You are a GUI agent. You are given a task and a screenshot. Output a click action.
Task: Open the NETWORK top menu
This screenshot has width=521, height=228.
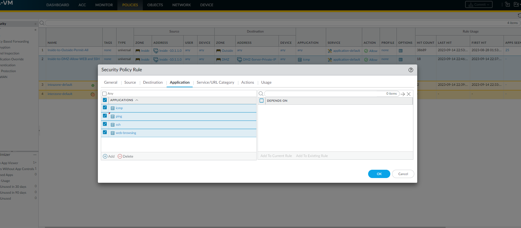click(181, 5)
